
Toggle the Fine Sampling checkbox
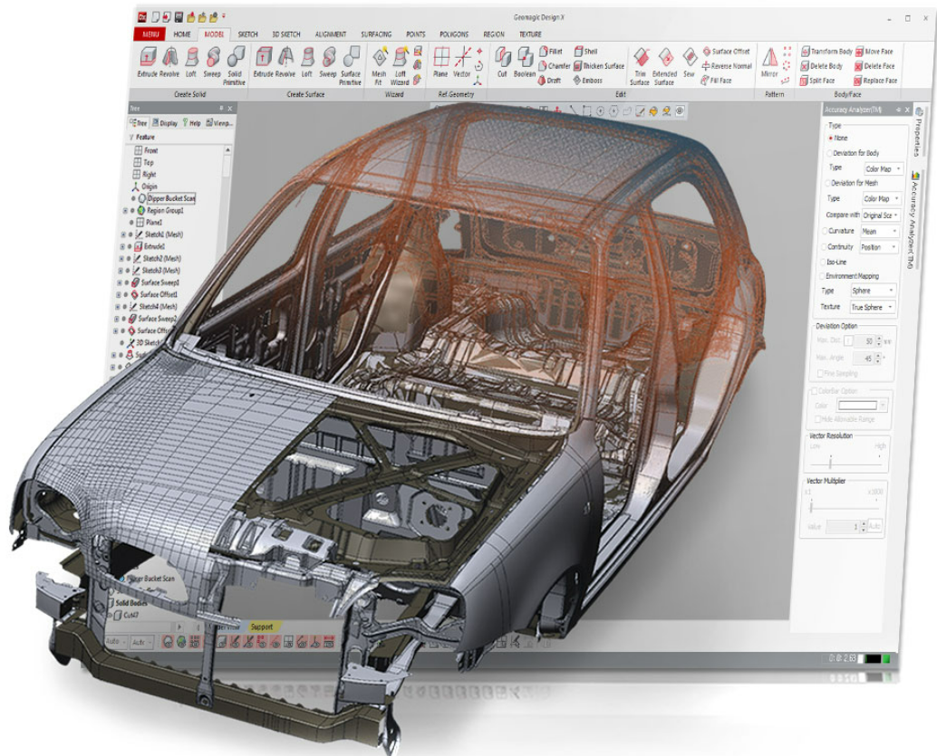[x=820, y=373]
